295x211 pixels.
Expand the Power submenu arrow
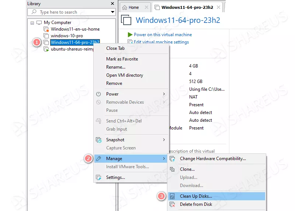164,94
